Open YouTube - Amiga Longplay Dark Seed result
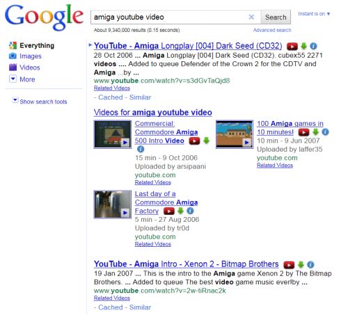This screenshot has width=348, height=315. click(x=188, y=46)
